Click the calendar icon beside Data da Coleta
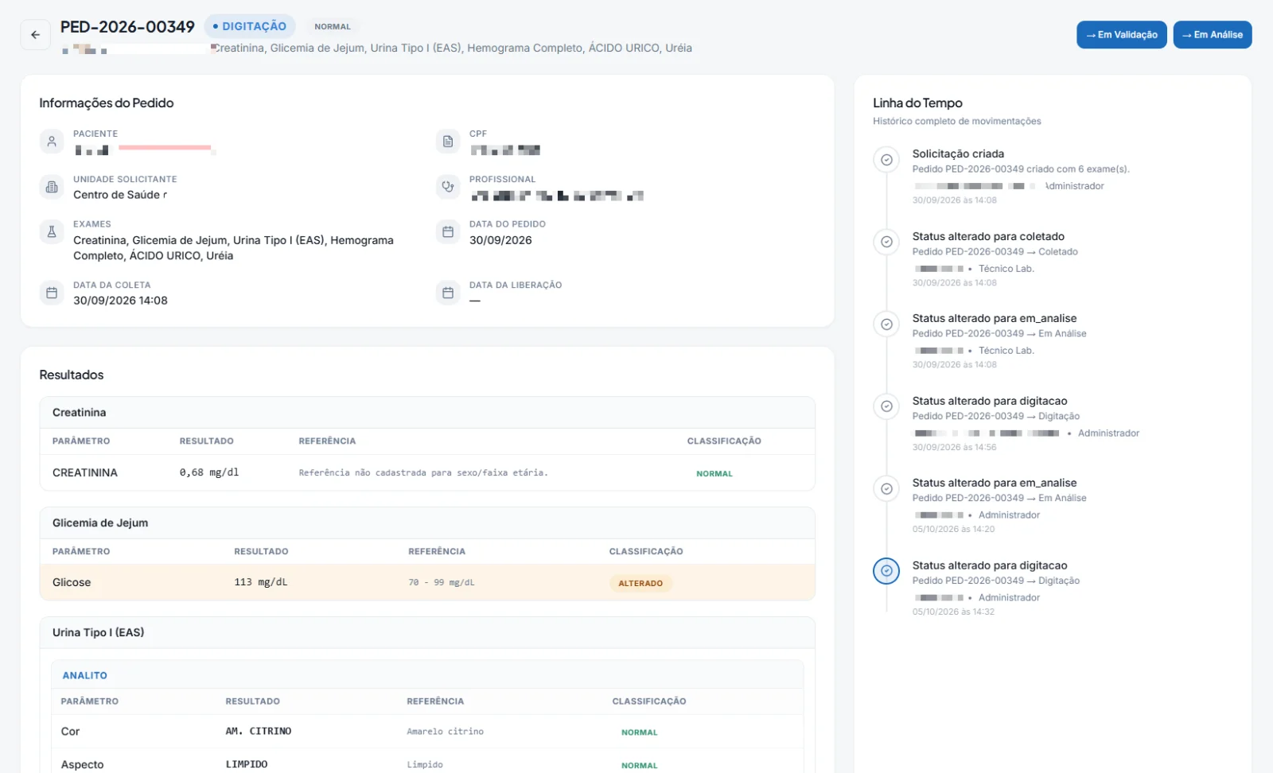 tap(52, 293)
